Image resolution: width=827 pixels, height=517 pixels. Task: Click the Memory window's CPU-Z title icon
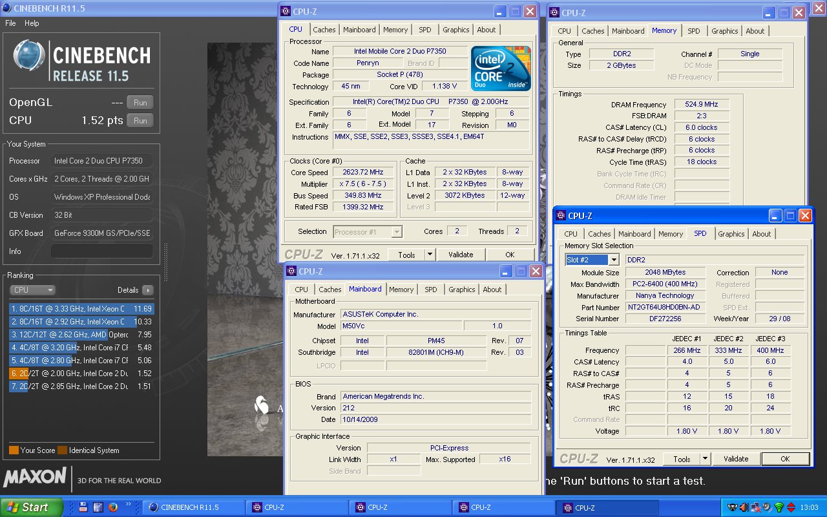(x=554, y=12)
